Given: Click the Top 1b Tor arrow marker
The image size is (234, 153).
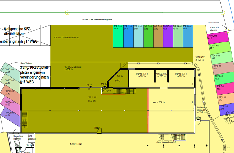Looking at the screenshot, I should [x=90, y=87].
